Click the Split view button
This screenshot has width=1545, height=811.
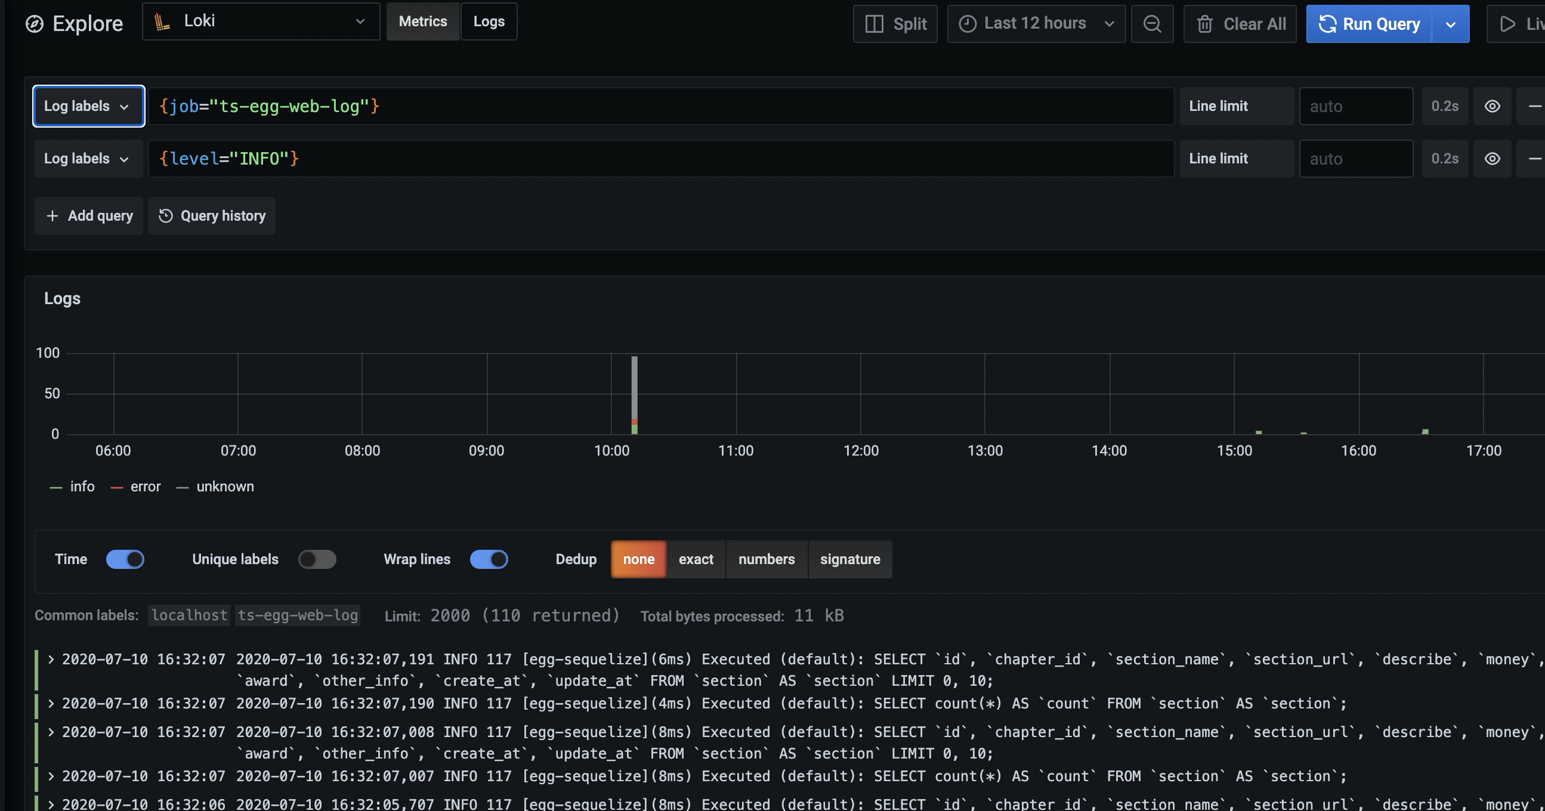895,24
